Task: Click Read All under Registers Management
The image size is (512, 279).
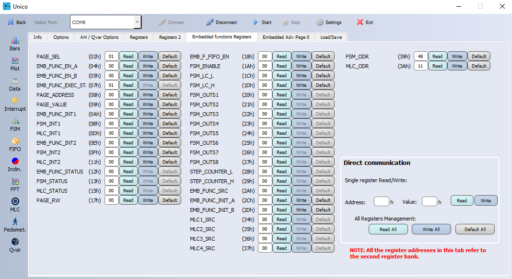Action: [388, 229]
